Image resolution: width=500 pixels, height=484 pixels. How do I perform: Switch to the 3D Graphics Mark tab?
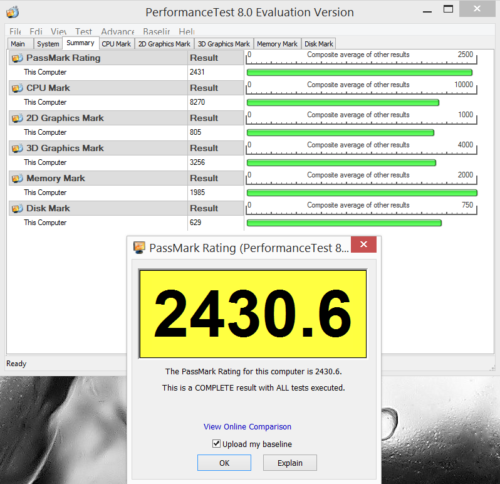[224, 44]
